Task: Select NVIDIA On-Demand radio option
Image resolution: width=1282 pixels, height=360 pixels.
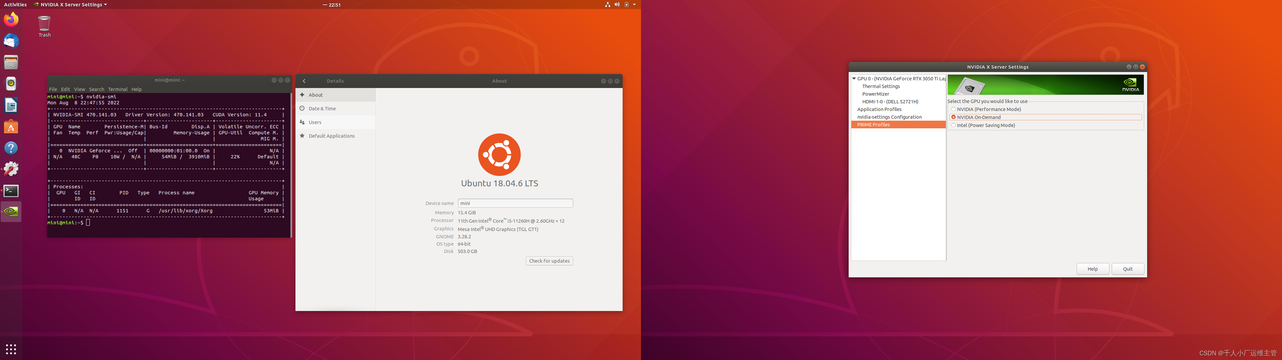Action: pyautogui.click(x=953, y=117)
